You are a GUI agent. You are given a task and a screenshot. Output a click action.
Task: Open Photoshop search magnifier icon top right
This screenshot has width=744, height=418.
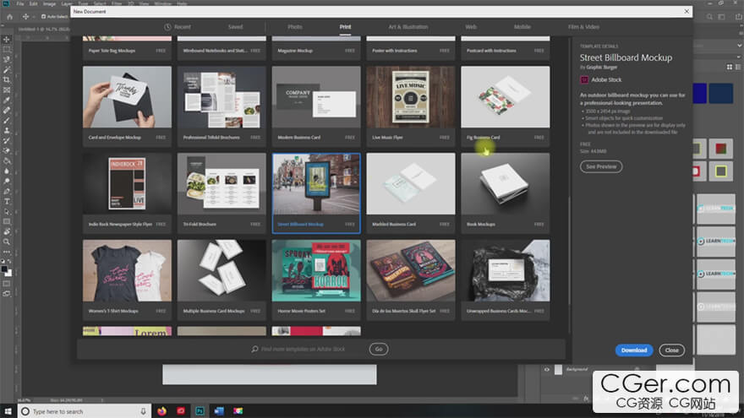(x=709, y=17)
